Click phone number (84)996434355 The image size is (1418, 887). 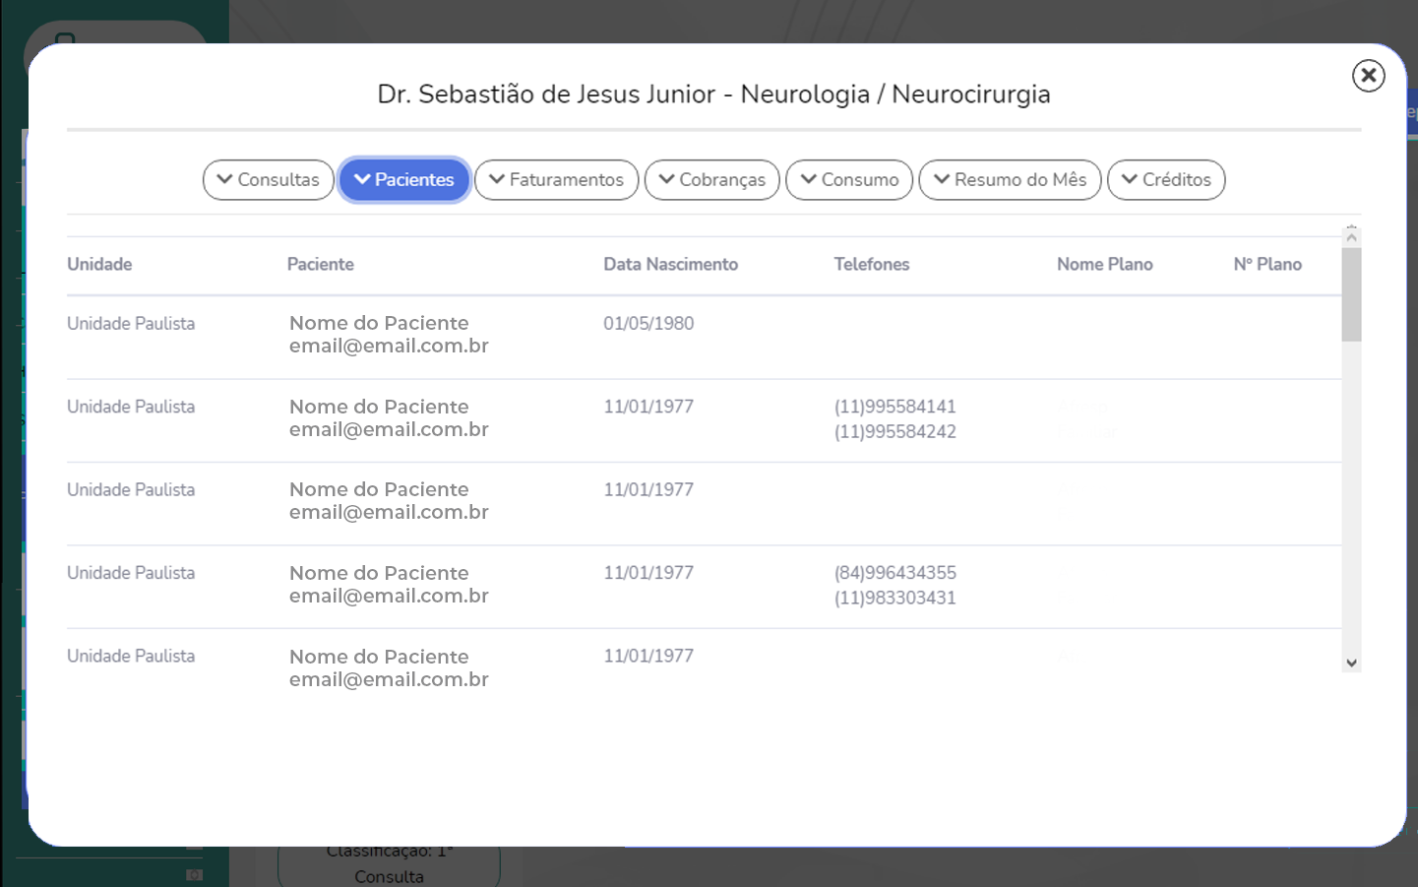click(x=894, y=573)
